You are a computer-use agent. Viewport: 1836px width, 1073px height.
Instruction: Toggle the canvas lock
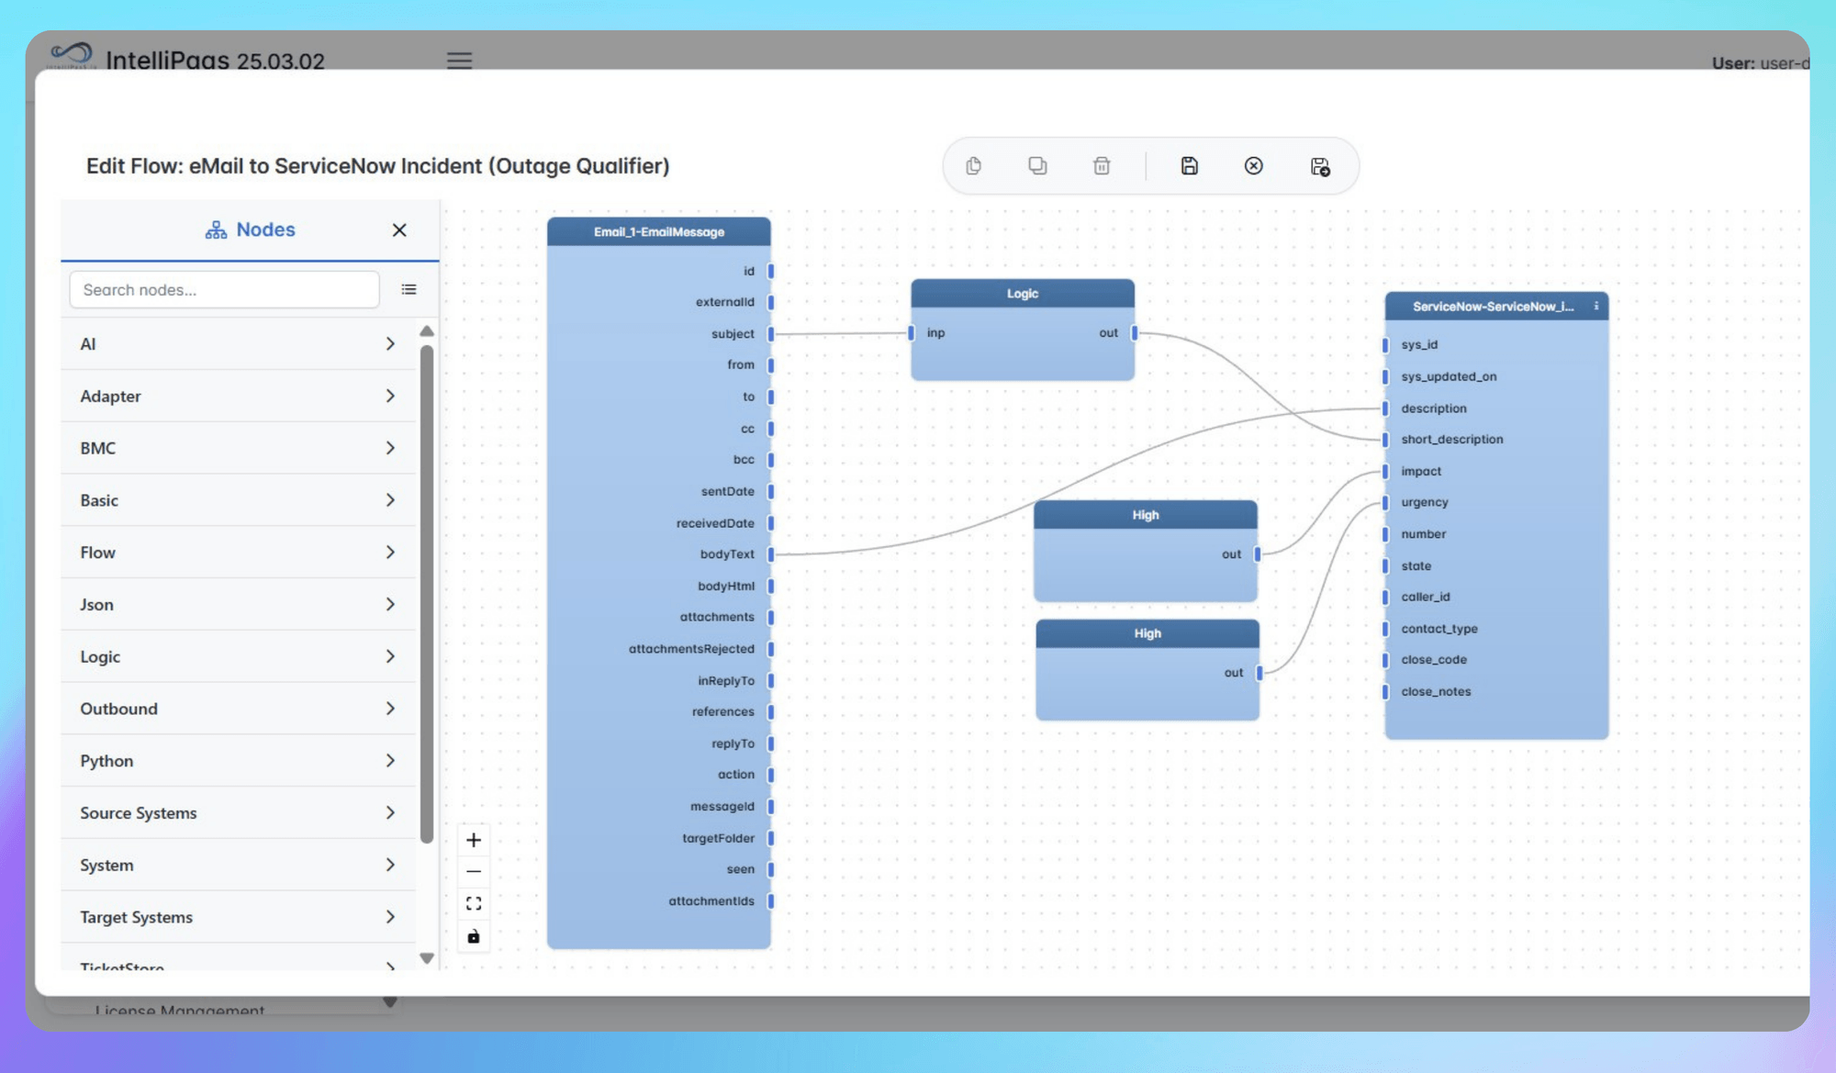[474, 936]
